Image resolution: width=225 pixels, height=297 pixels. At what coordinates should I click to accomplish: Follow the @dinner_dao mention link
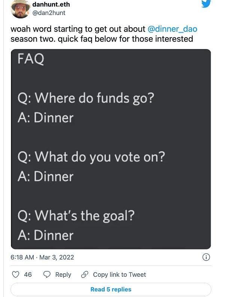172,29
